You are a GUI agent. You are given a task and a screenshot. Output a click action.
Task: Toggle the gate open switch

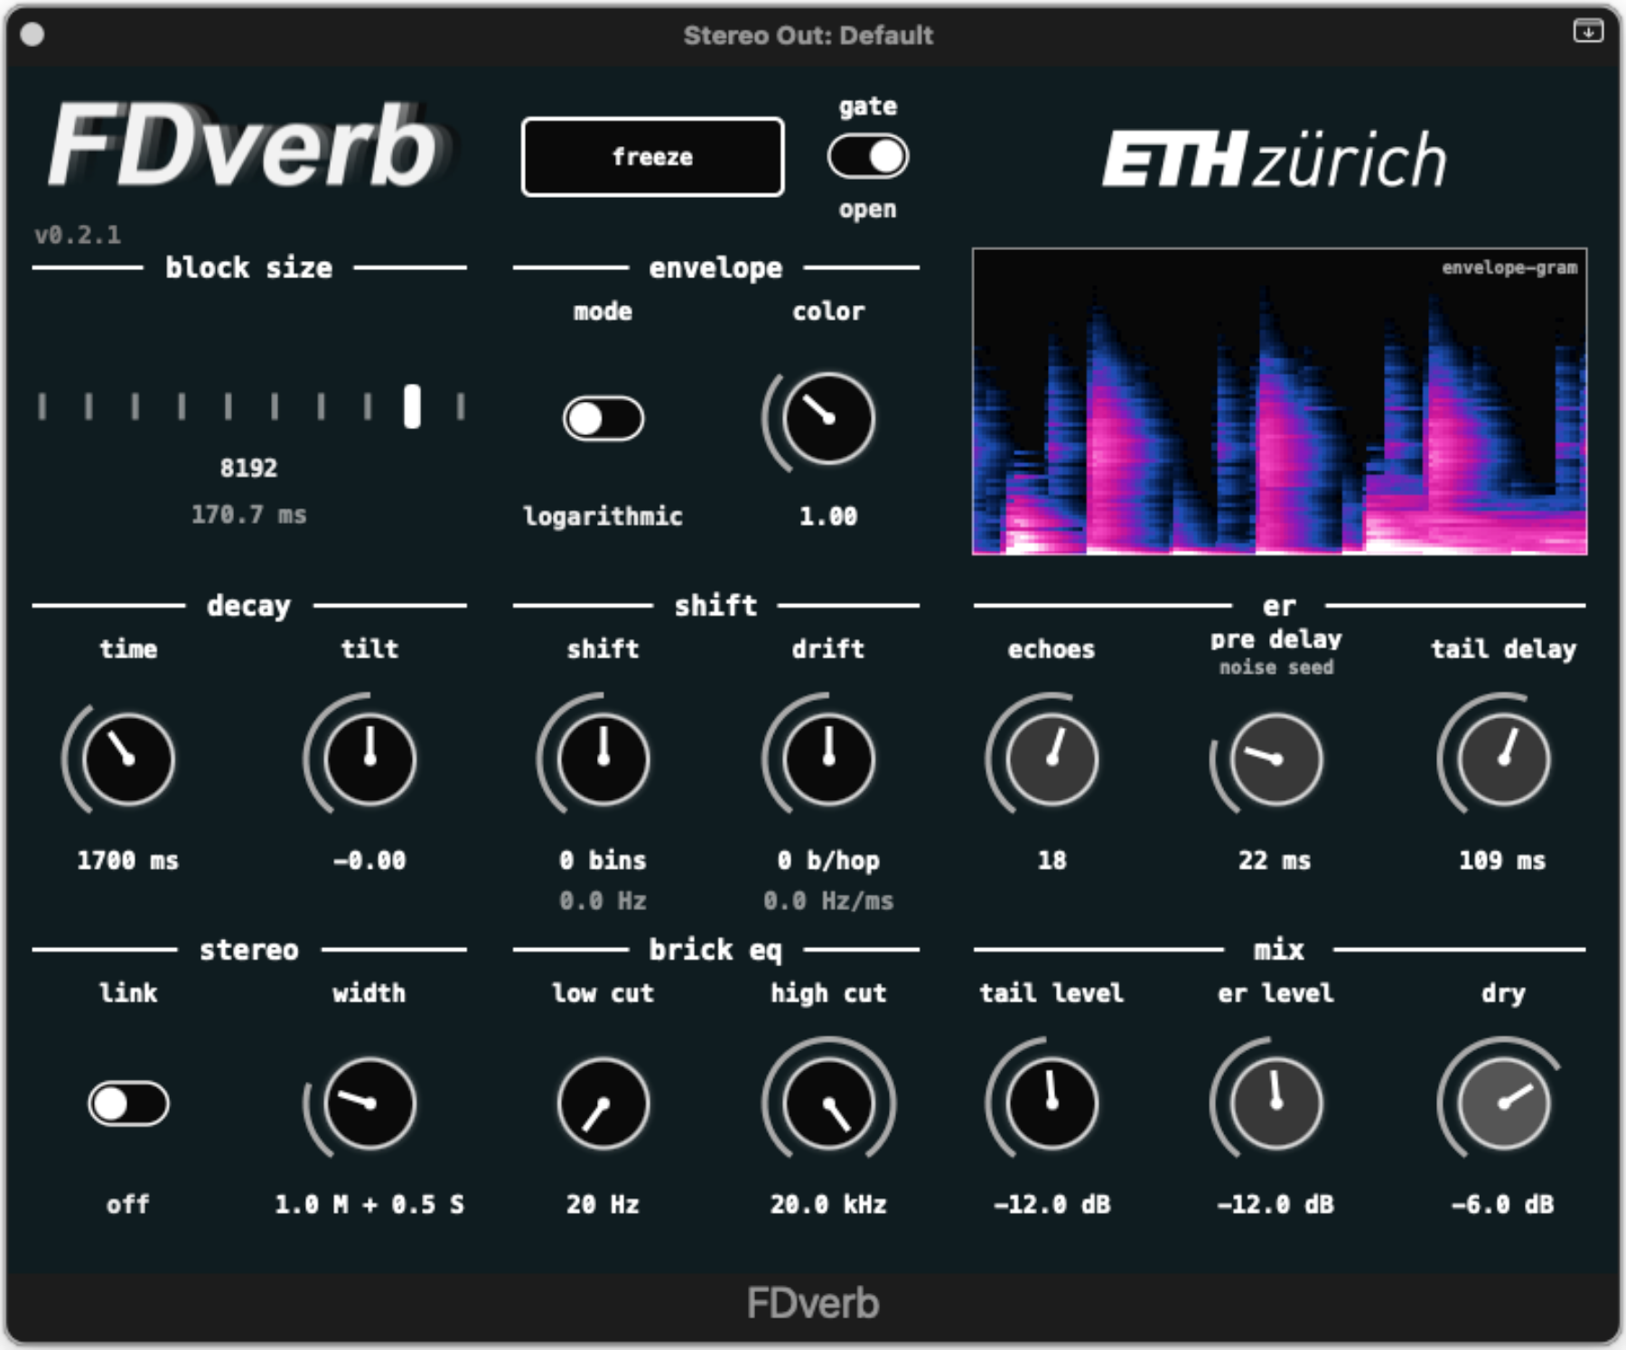(x=867, y=156)
